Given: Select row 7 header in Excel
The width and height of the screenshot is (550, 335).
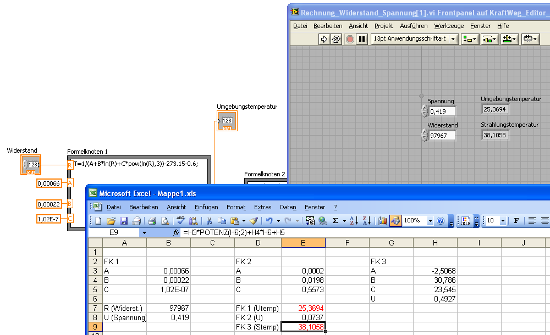Looking at the screenshot, I should pos(95,309).
